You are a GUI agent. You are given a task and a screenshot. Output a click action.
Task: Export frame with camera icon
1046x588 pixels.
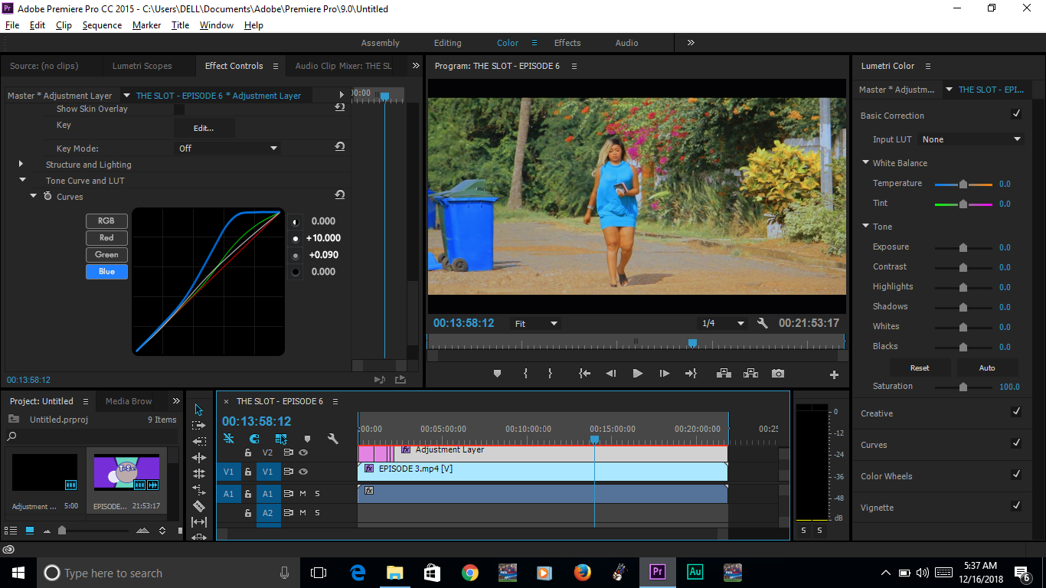pos(778,374)
